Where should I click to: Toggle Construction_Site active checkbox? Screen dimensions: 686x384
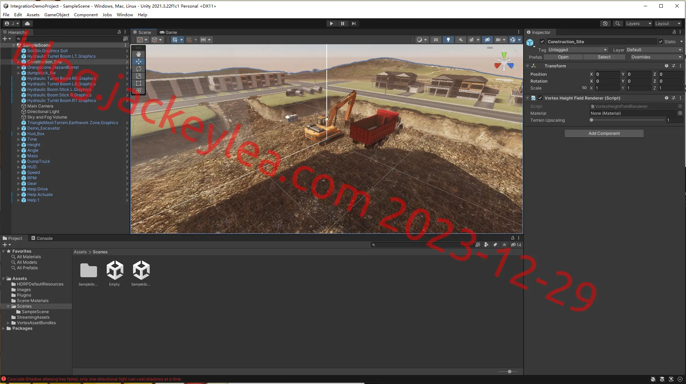coord(542,42)
